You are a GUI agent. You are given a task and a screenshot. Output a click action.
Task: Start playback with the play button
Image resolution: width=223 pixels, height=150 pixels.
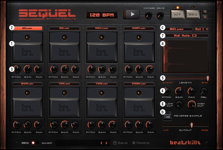click(x=131, y=14)
